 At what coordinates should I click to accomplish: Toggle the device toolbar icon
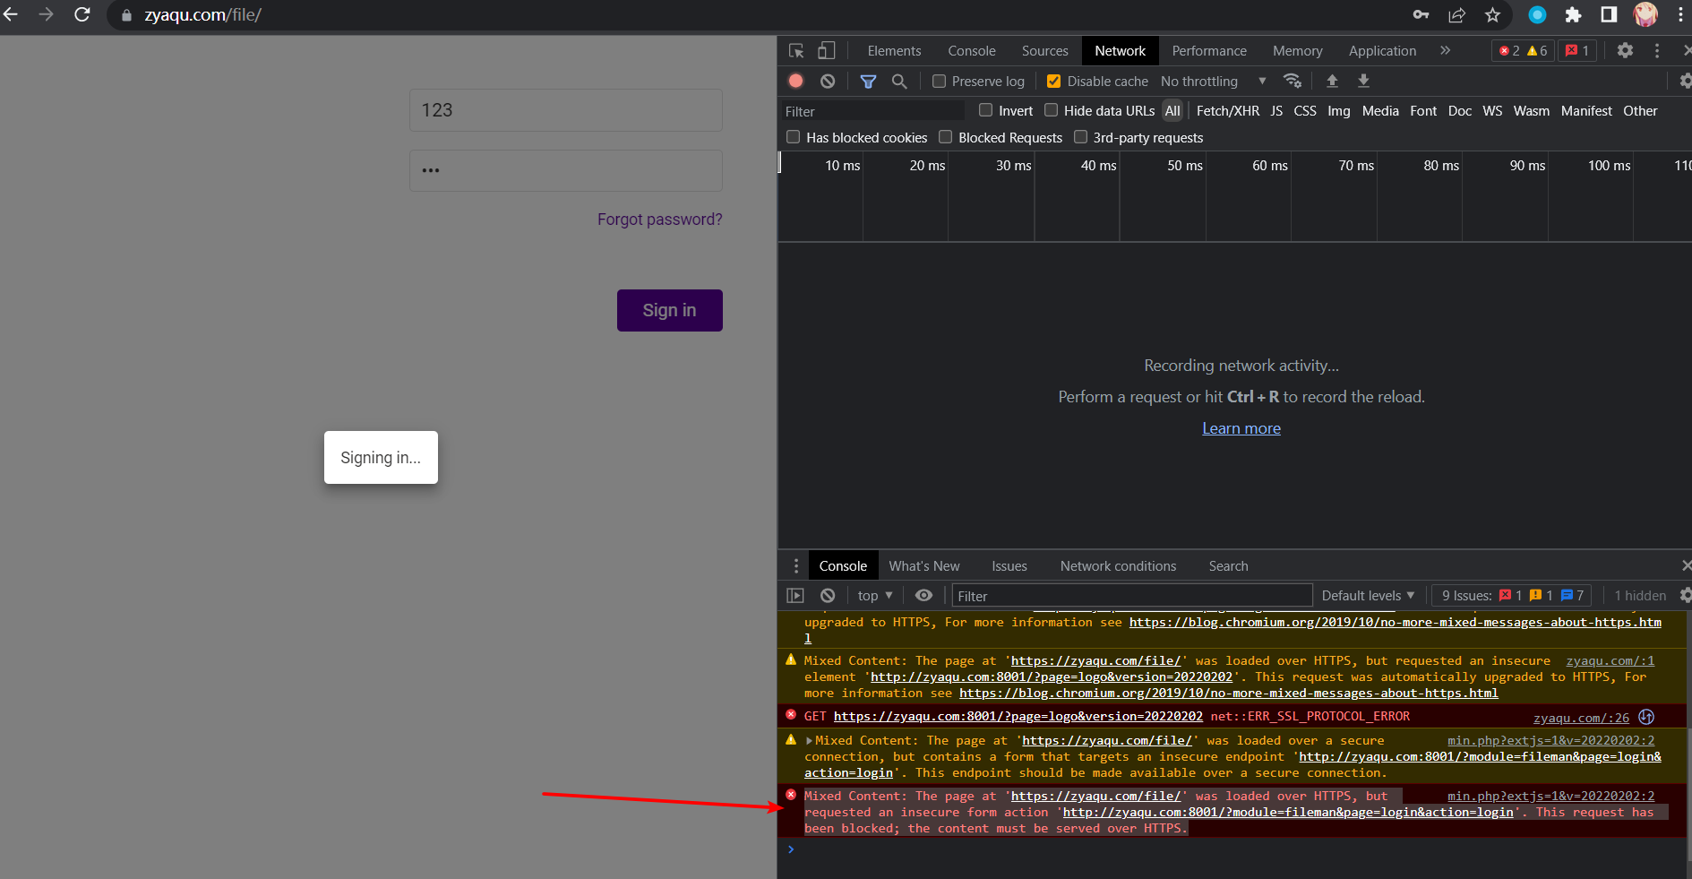click(x=826, y=51)
